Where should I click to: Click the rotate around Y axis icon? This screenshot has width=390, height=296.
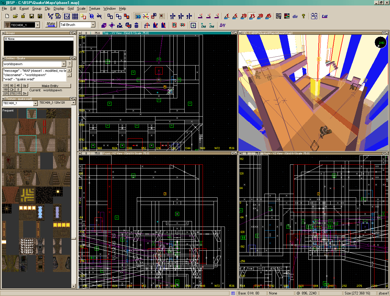[x=209, y=16]
